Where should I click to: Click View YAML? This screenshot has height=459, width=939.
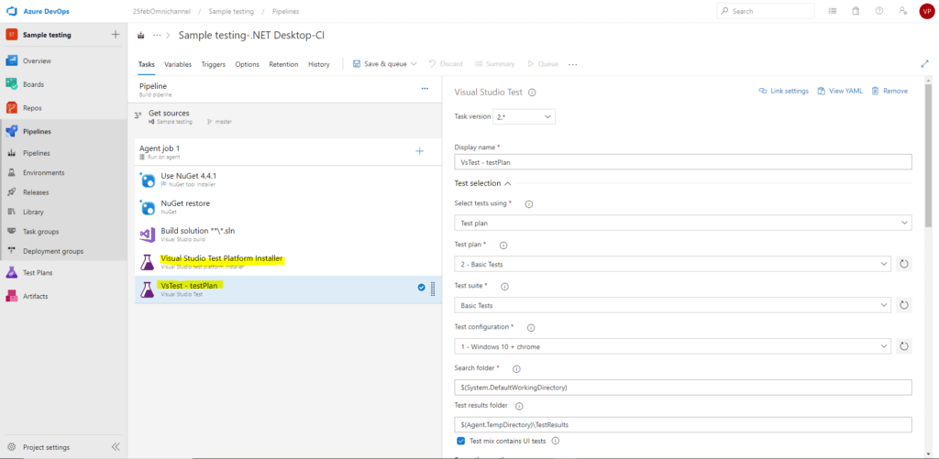[840, 91]
